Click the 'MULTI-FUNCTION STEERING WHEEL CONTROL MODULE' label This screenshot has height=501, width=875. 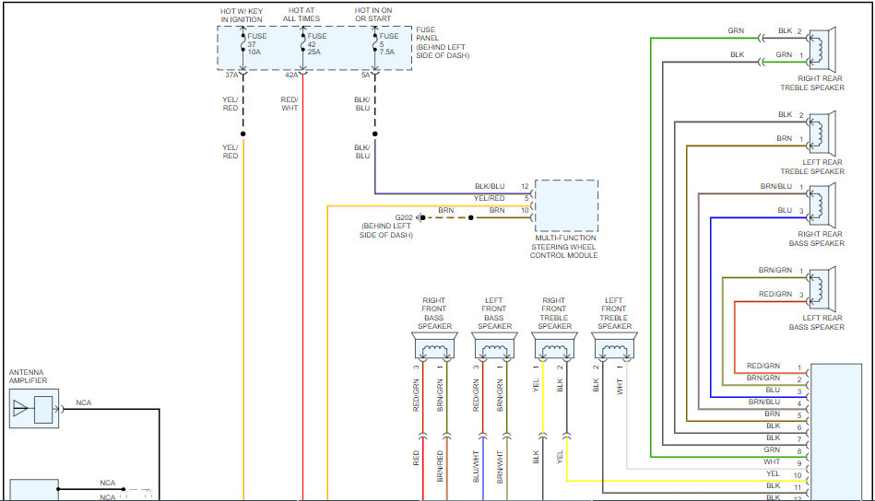tap(563, 246)
